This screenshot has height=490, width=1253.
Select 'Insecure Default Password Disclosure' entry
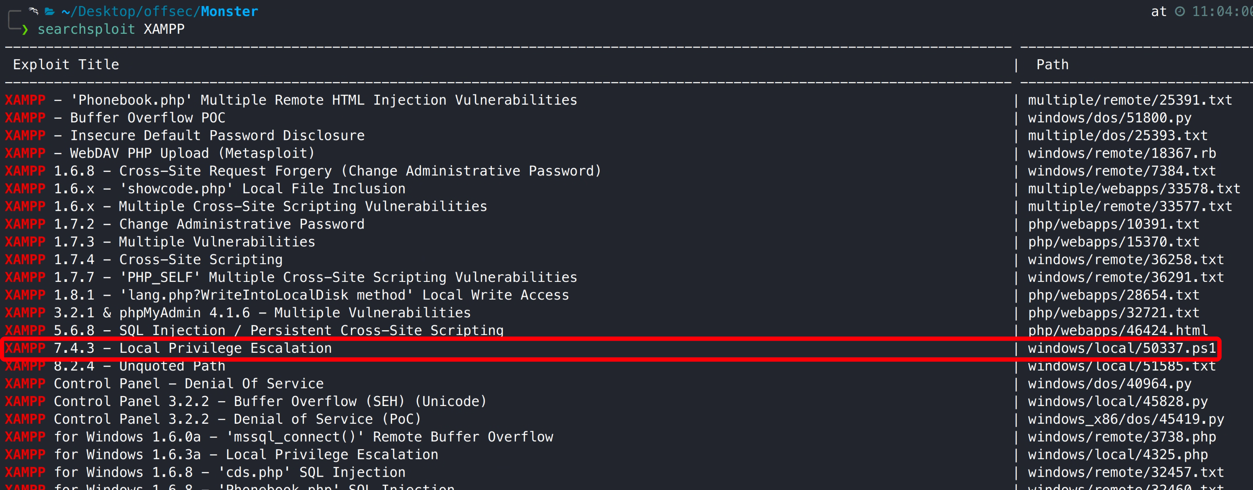click(x=217, y=135)
